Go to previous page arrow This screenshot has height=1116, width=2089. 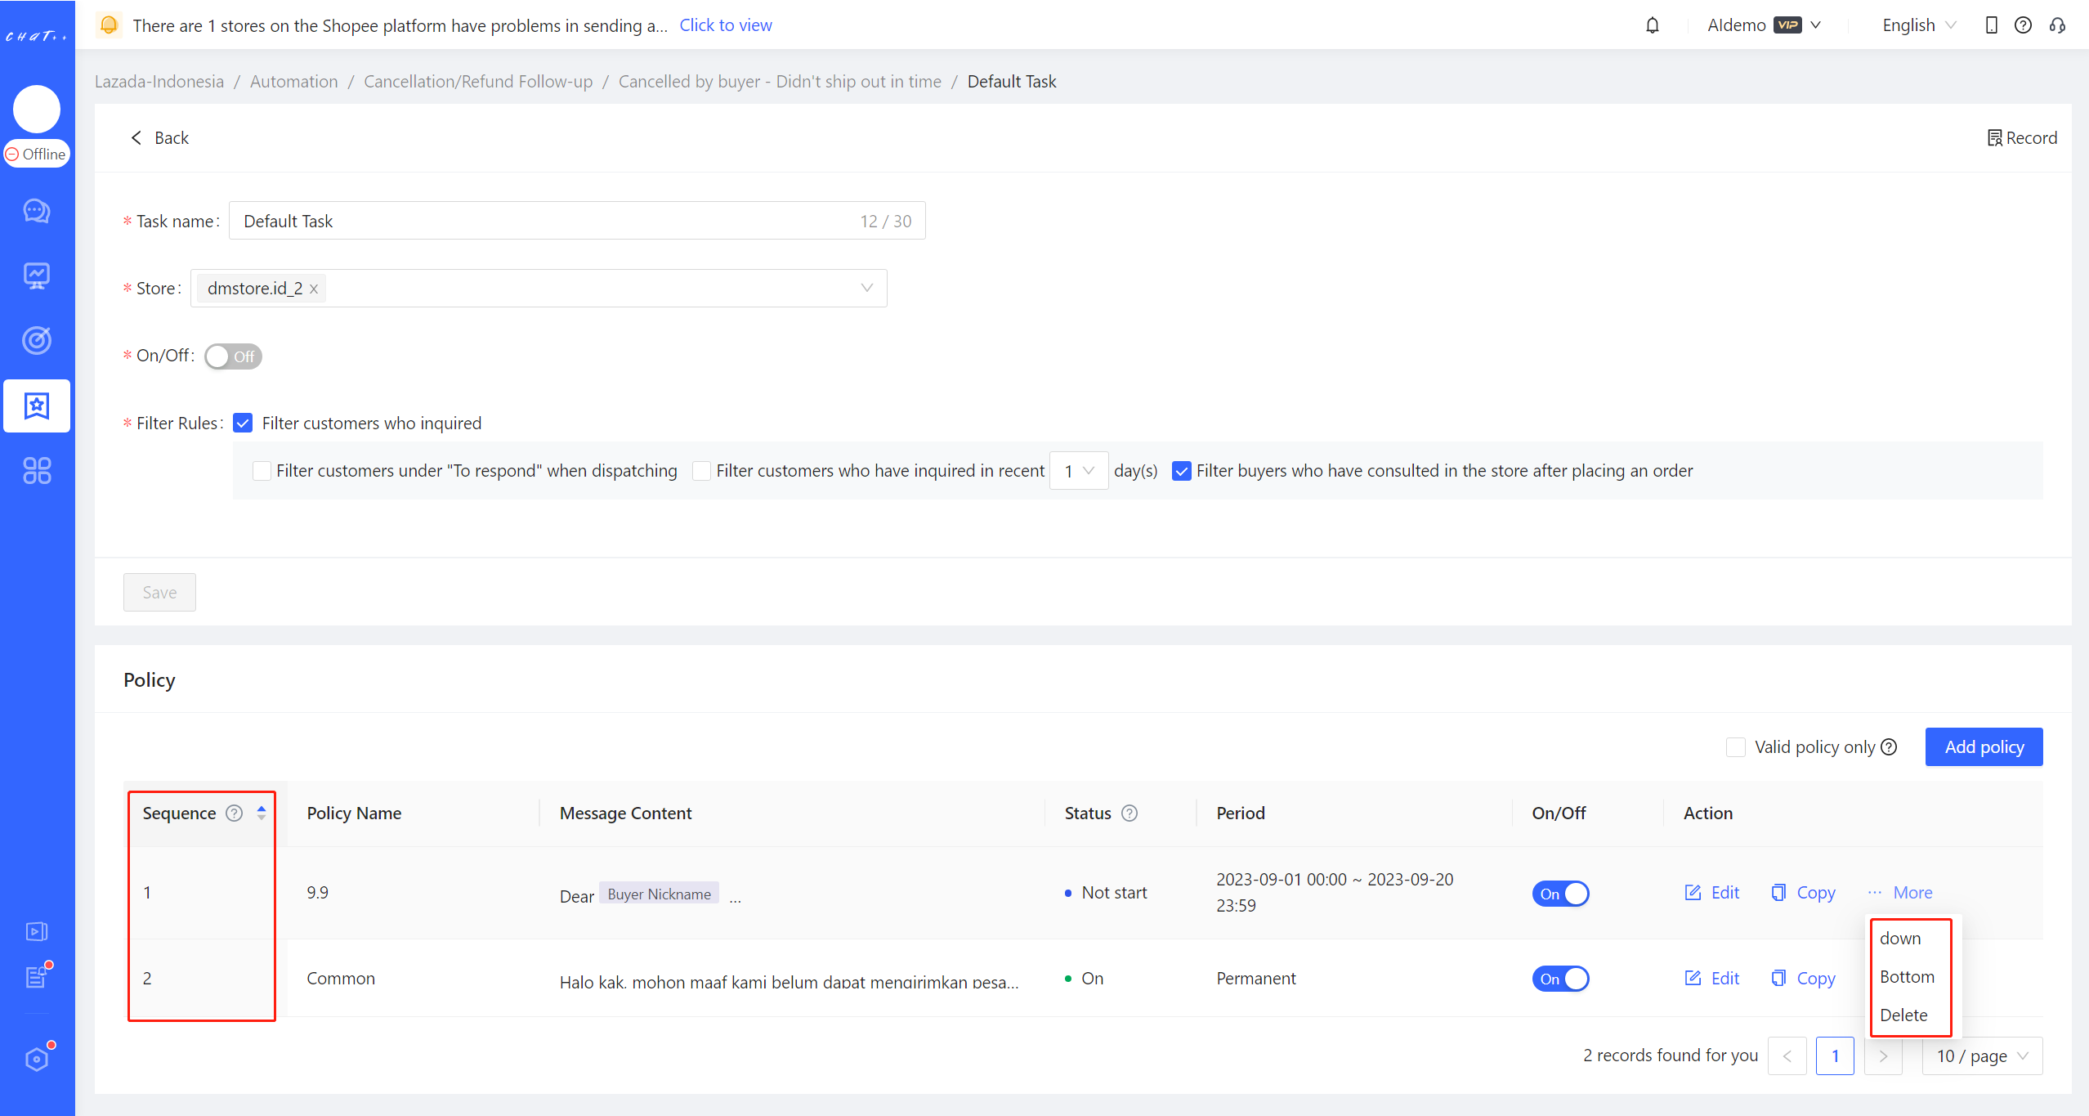(x=1787, y=1055)
